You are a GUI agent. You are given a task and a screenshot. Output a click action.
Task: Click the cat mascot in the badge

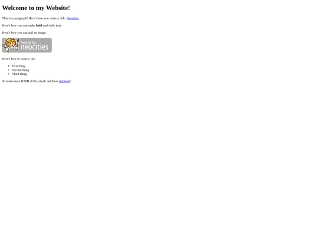point(11,44)
